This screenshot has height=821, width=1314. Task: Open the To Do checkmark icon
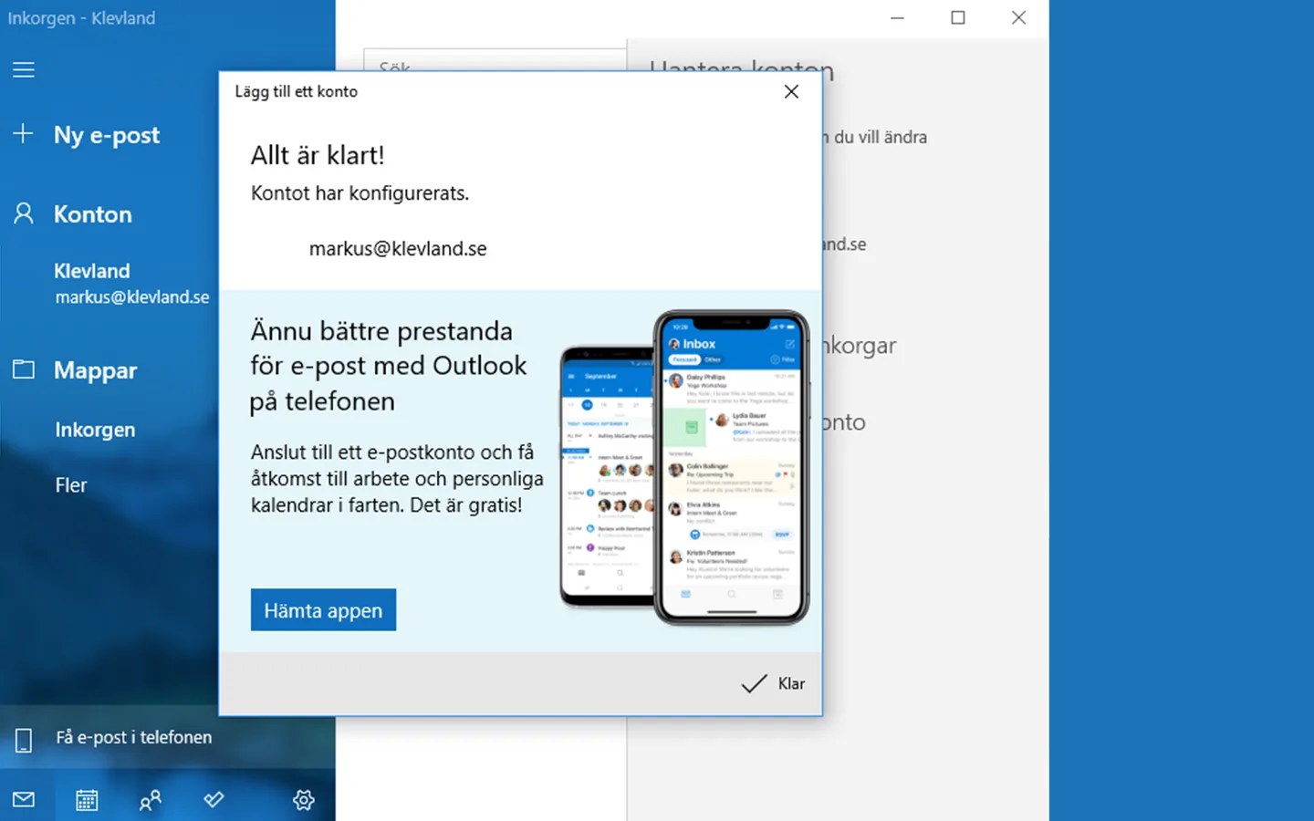214,799
